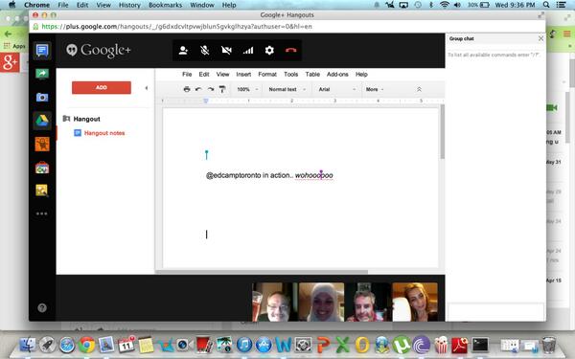Screen dimensions: 575x359
Task: Open the Normal text style dropdown
Action: tap(287, 89)
